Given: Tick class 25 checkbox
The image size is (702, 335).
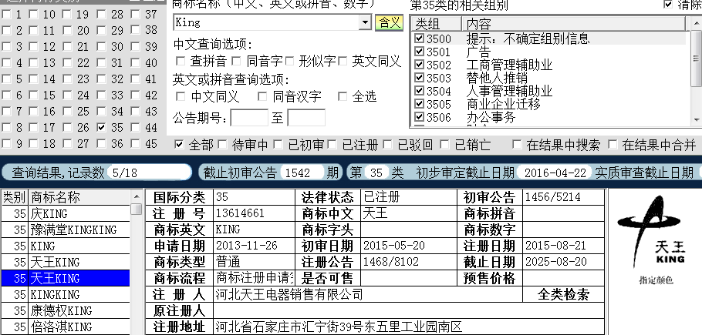Looking at the screenshot, I should pyautogui.click(x=68, y=111).
